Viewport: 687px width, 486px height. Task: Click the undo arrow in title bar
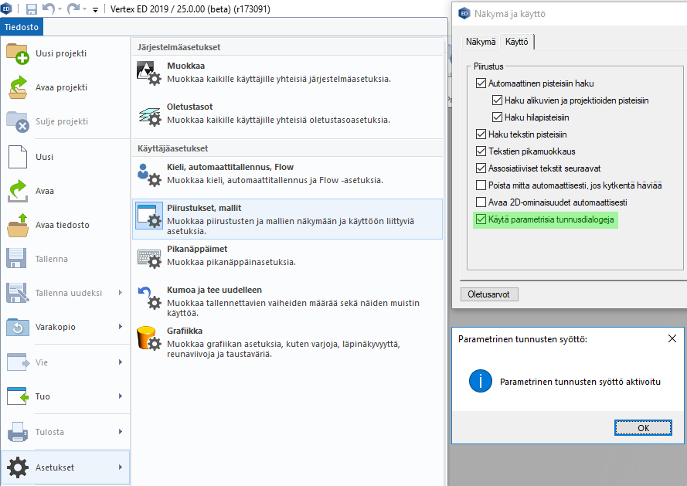[49, 8]
